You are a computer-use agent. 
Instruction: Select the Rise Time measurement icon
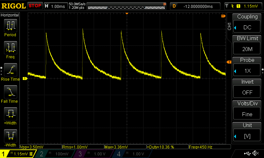10,70
